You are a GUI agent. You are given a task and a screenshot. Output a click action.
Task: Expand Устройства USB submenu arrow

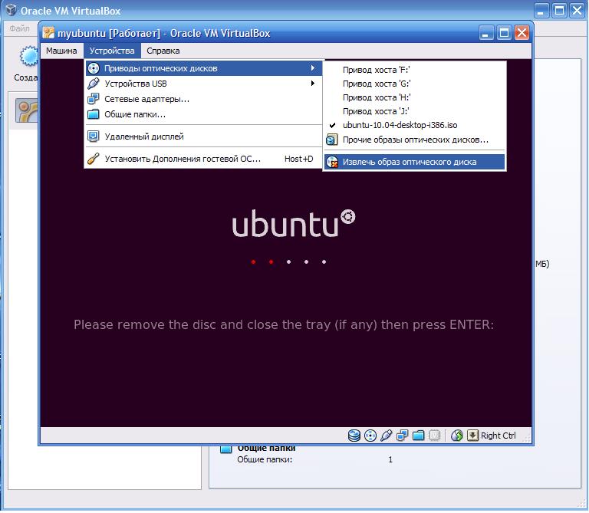click(313, 83)
